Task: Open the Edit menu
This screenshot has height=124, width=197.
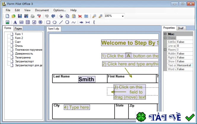Action: click(x=17, y=10)
